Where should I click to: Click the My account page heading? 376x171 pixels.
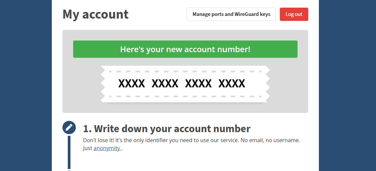(x=96, y=14)
